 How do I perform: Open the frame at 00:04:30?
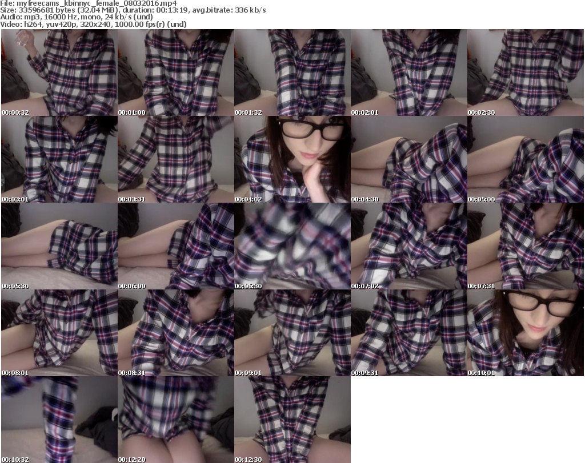click(409, 159)
